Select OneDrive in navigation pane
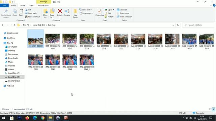Viewport: 216px width, 121px height. tap(9, 38)
